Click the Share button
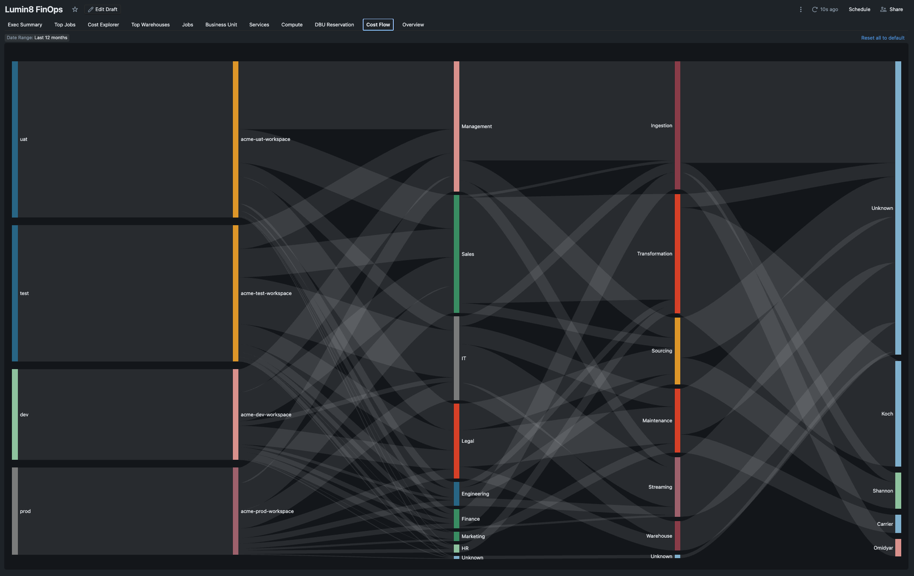The image size is (914, 576). 891,9
